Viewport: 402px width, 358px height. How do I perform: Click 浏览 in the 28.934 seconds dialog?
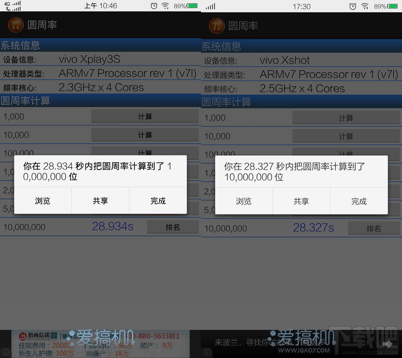(43, 201)
